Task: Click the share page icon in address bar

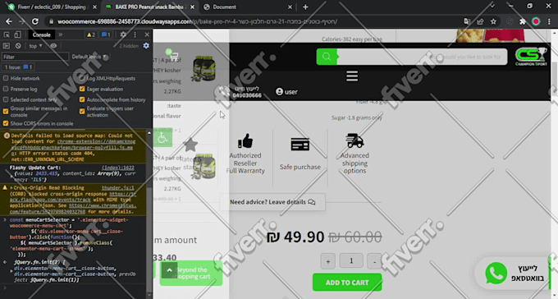Action: pos(480,21)
